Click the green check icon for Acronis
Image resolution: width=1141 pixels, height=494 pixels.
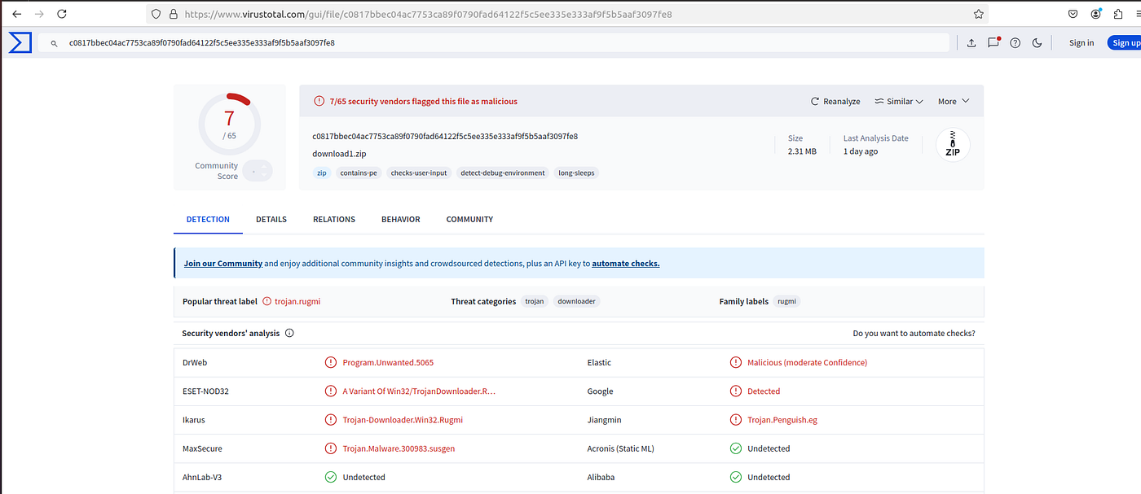point(736,448)
